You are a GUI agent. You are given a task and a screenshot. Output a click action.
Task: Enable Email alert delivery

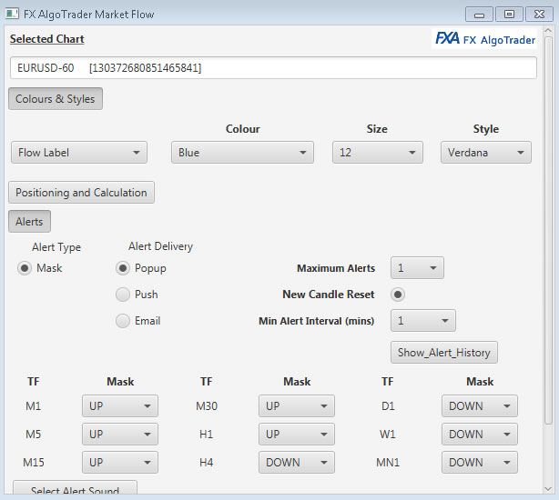coord(123,321)
